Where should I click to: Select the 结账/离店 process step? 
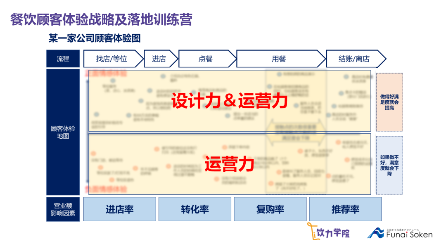tap(354, 59)
